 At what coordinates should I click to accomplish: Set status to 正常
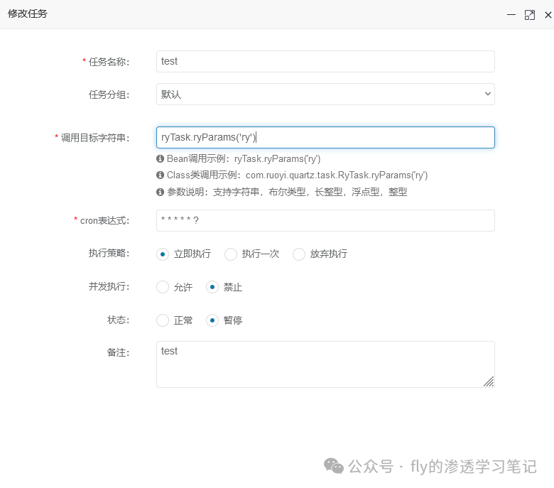pos(163,320)
